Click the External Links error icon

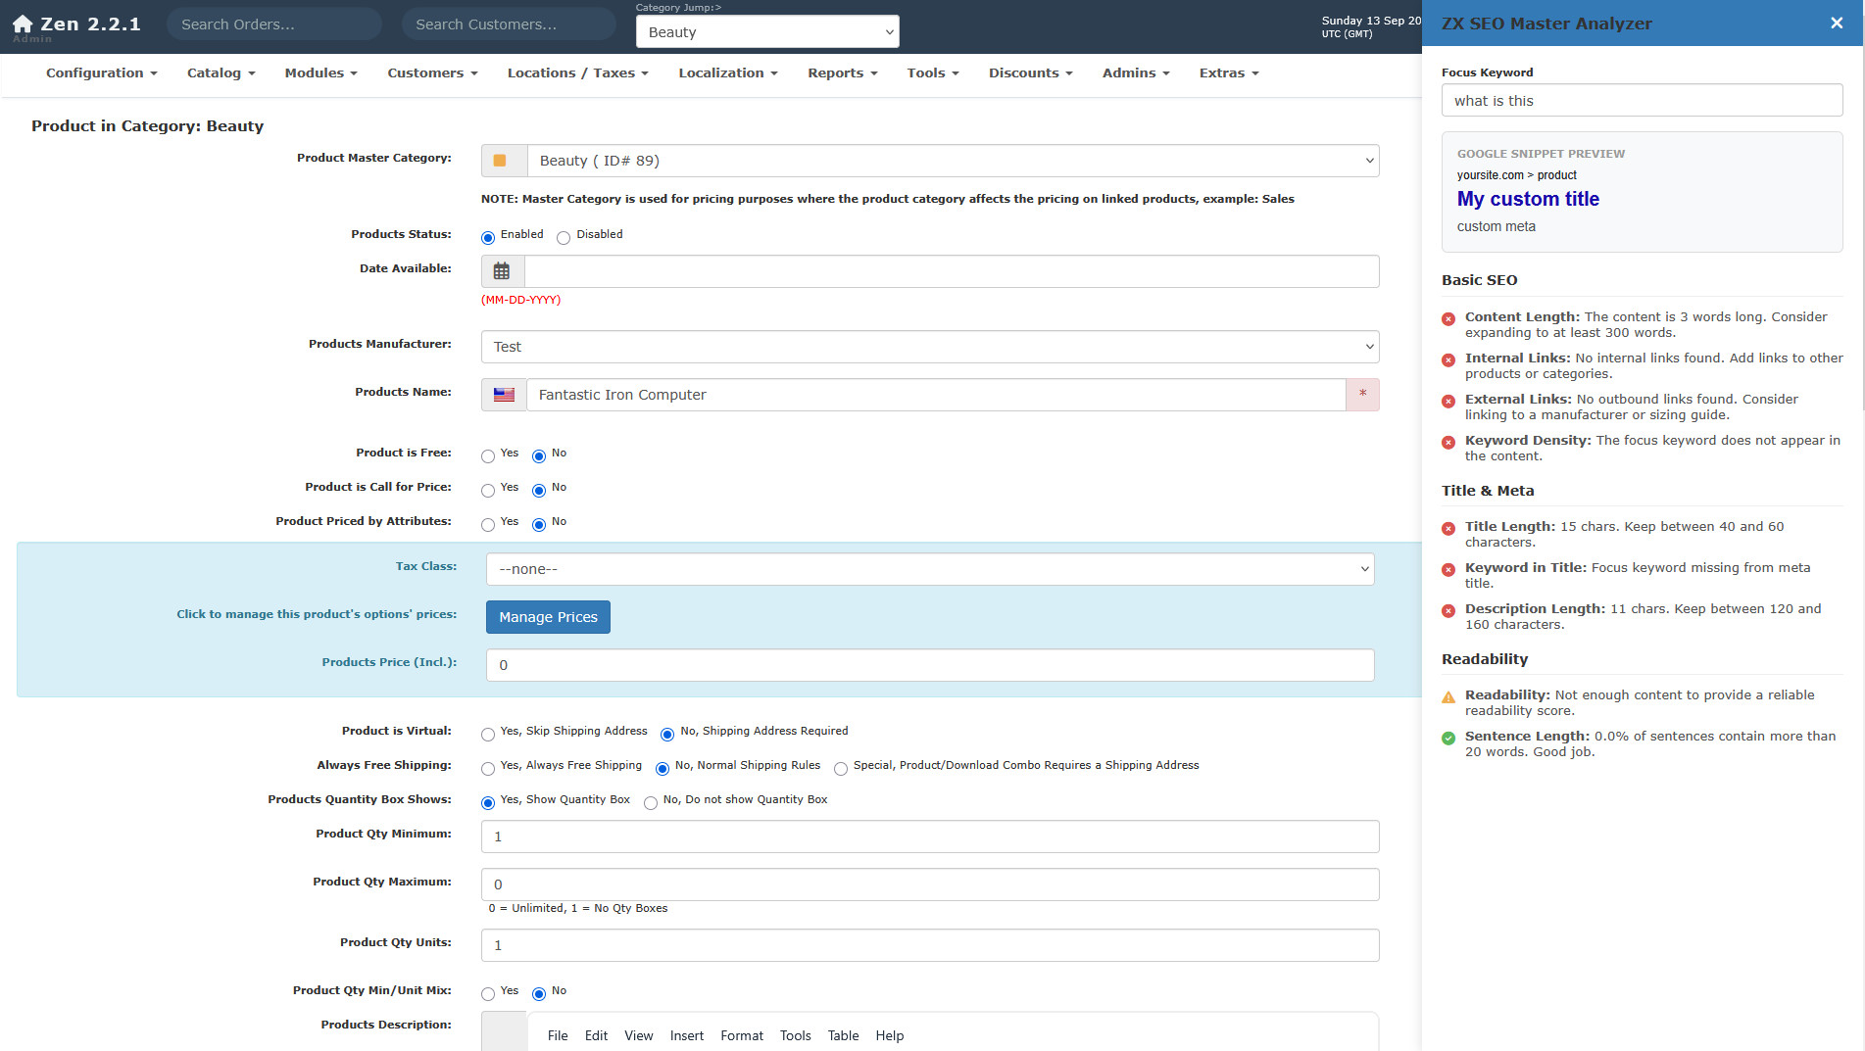click(1448, 401)
